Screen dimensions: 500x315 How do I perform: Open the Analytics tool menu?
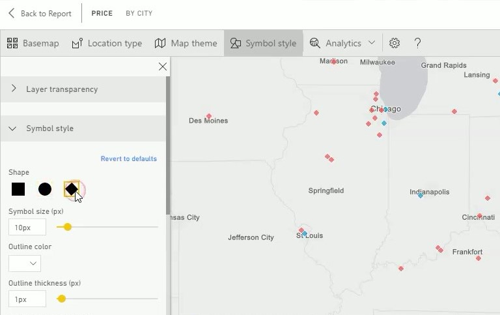(343, 43)
